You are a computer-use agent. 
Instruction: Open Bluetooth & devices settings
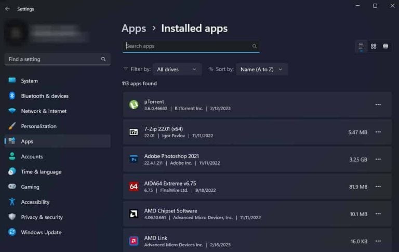tap(45, 96)
